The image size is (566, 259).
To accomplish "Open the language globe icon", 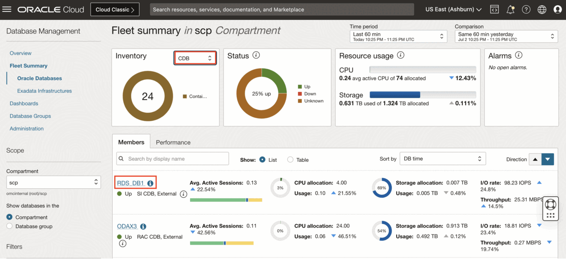I will coord(542,9).
